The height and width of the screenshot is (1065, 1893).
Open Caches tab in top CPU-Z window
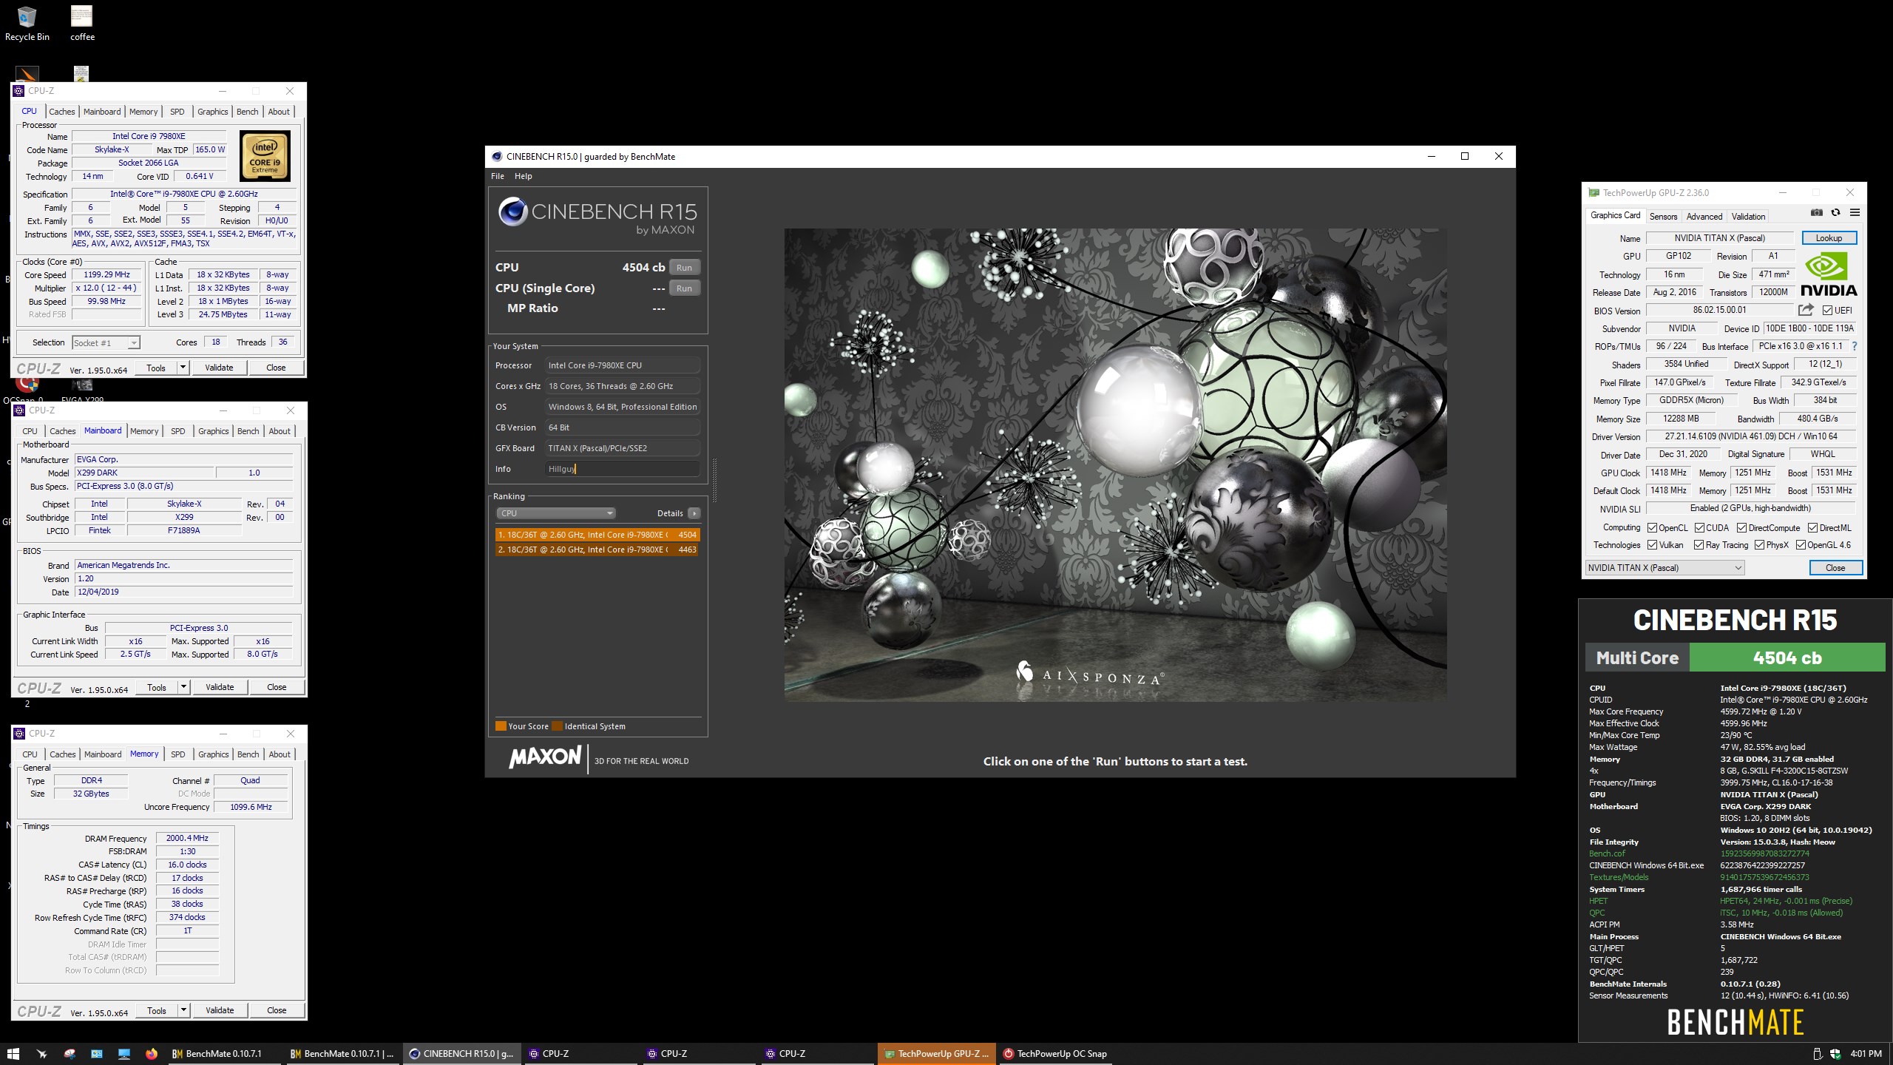click(x=62, y=112)
